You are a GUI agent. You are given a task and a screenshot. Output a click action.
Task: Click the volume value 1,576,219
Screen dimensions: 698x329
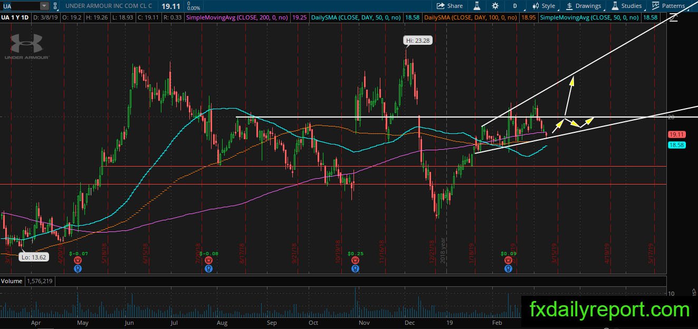39,281
